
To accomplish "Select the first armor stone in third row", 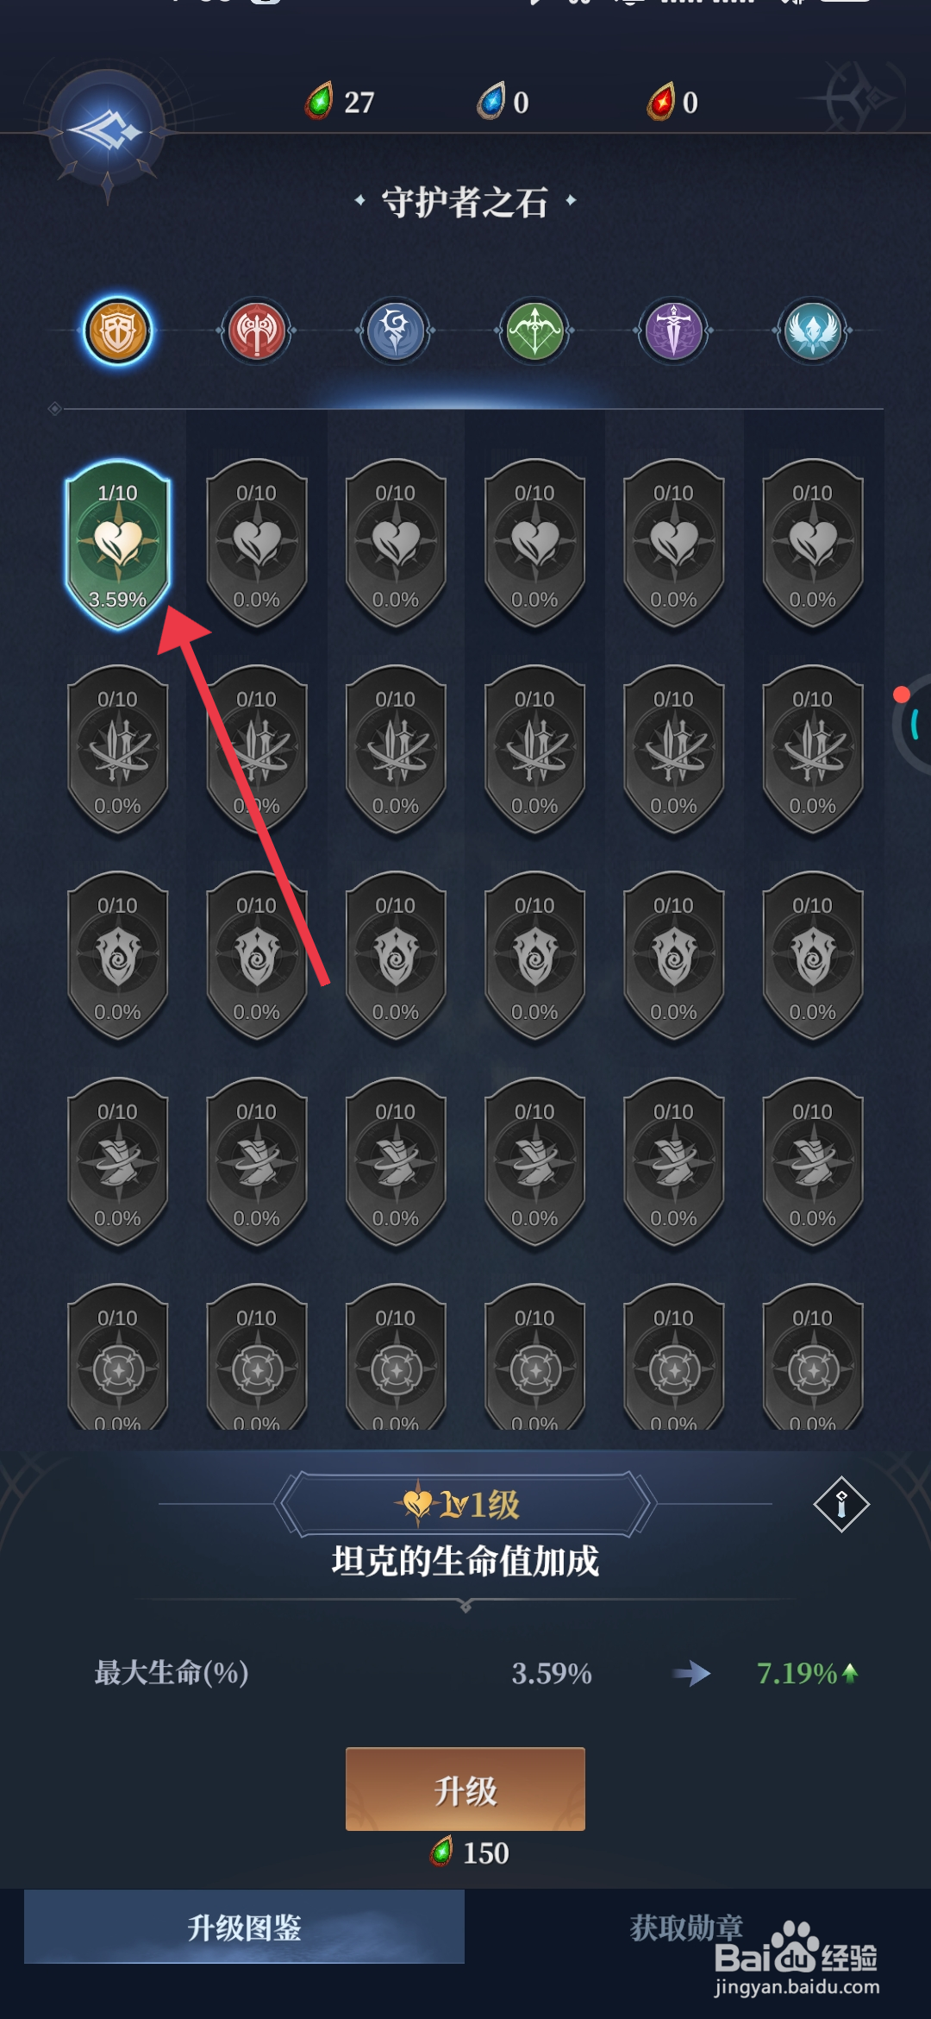I will coord(118,957).
